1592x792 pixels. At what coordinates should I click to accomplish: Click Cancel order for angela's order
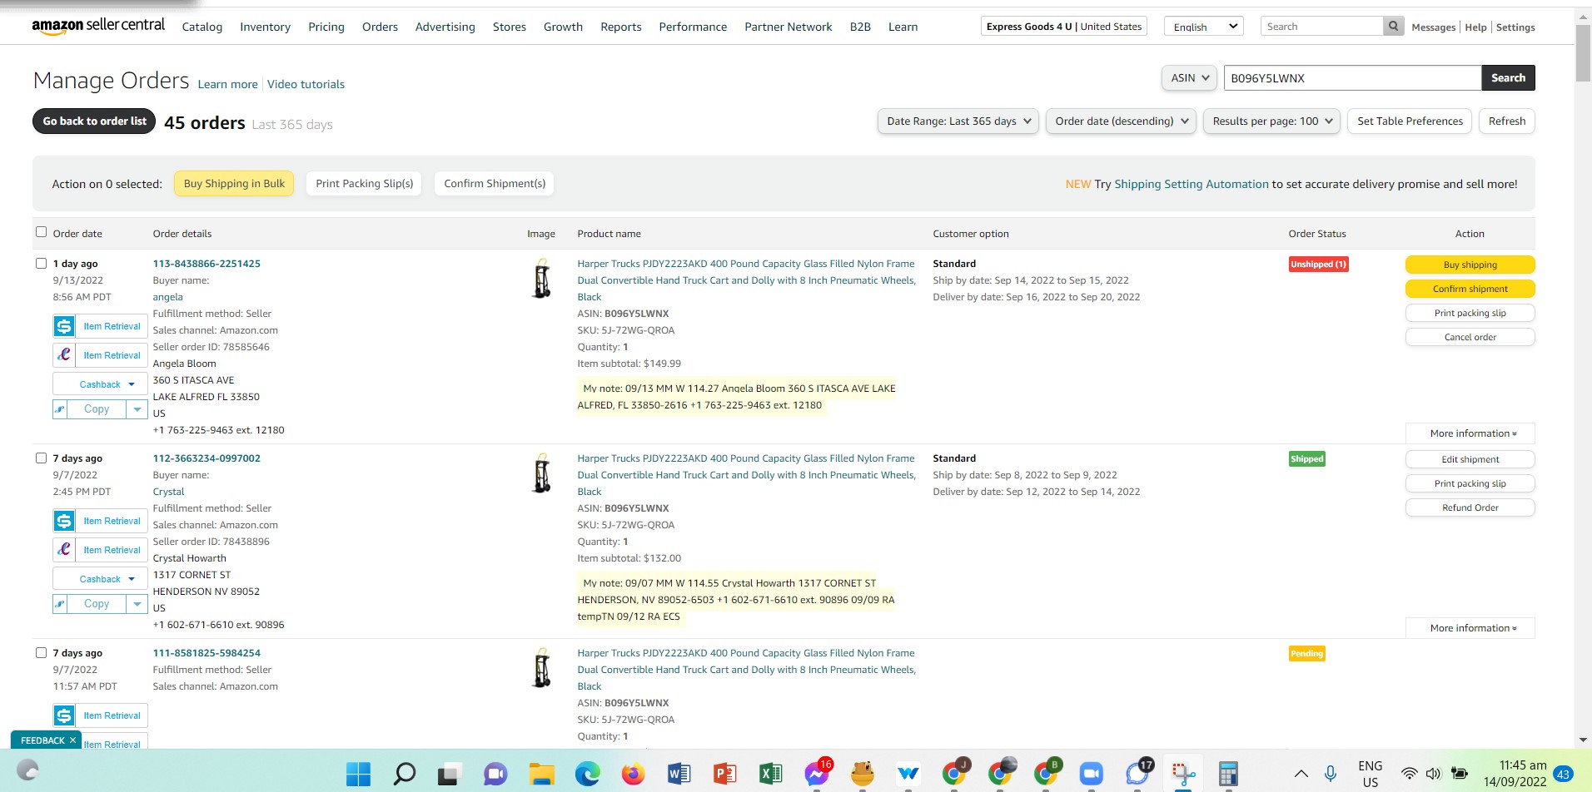(1470, 337)
